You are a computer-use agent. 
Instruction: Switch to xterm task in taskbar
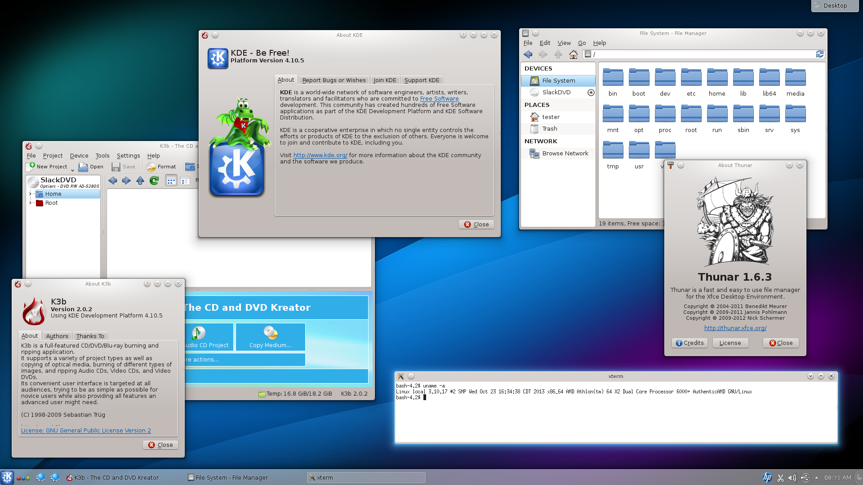(x=366, y=477)
